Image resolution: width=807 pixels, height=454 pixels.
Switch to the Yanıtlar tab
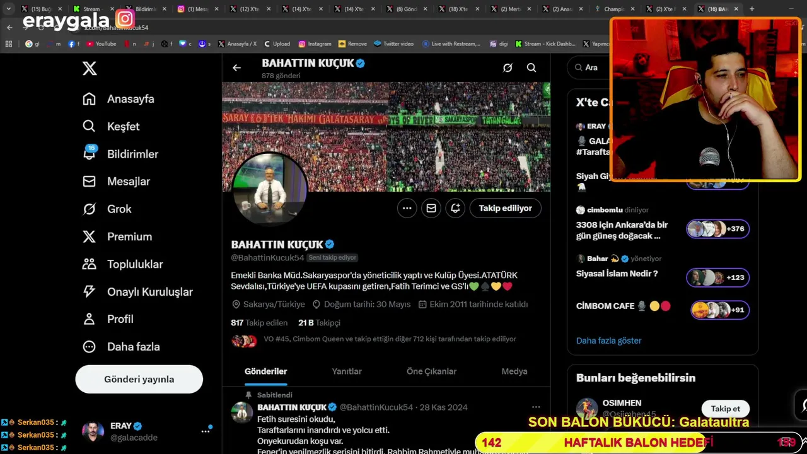coord(347,371)
